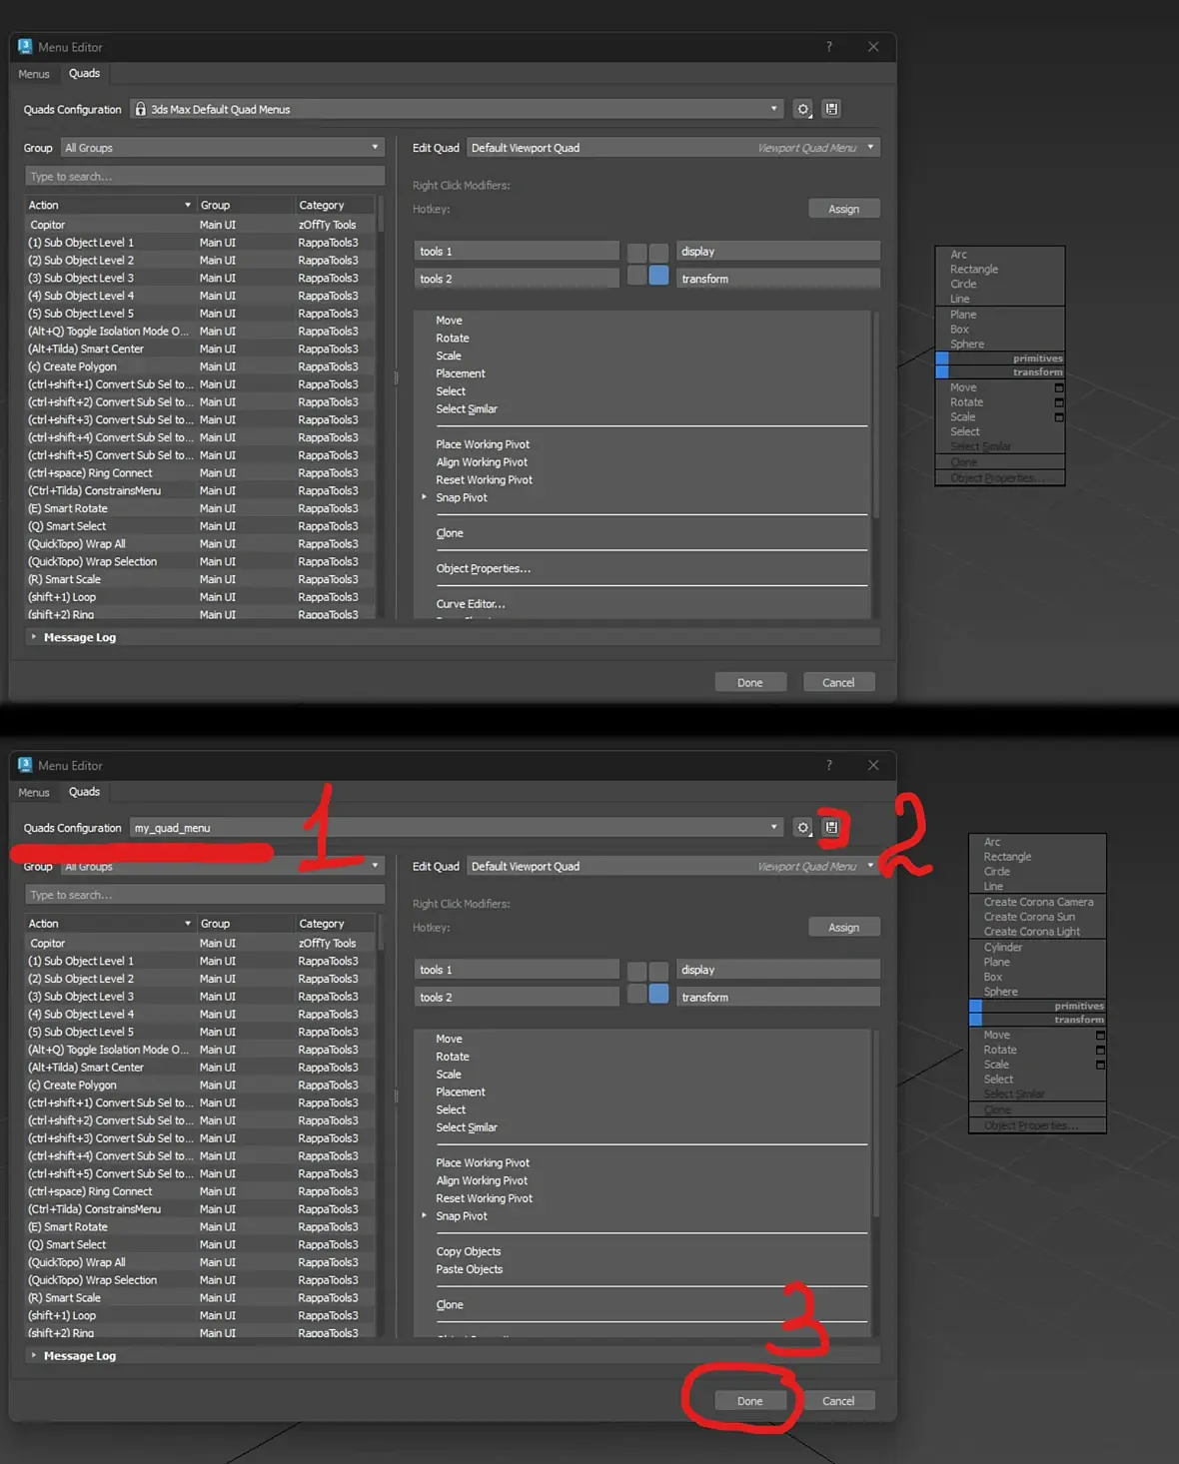The height and width of the screenshot is (1464, 1179).
Task: Click Assign button in lower Menu Editor
Action: click(x=843, y=927)
